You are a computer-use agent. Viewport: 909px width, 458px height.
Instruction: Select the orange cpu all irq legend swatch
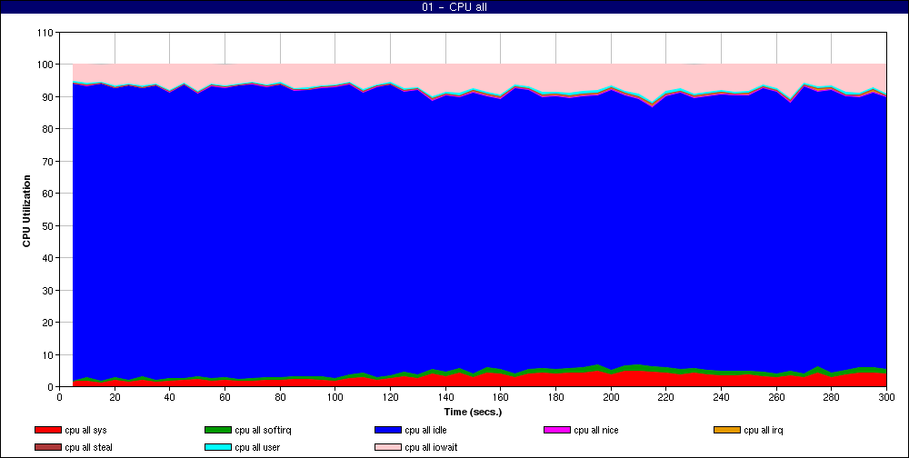(x=727, y=430)
